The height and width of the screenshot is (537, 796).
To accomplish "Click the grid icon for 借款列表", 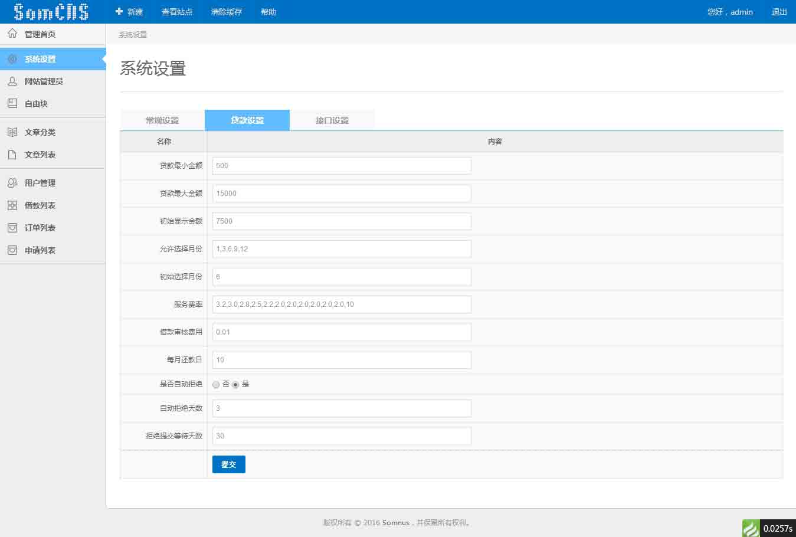I will pyautogui.click(x=12, y=205).
